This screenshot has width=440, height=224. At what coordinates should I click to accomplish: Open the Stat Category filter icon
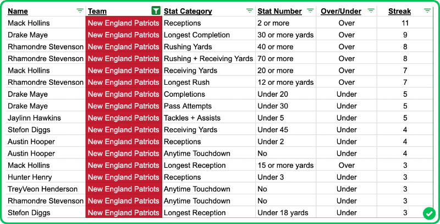tap(250, 11)
